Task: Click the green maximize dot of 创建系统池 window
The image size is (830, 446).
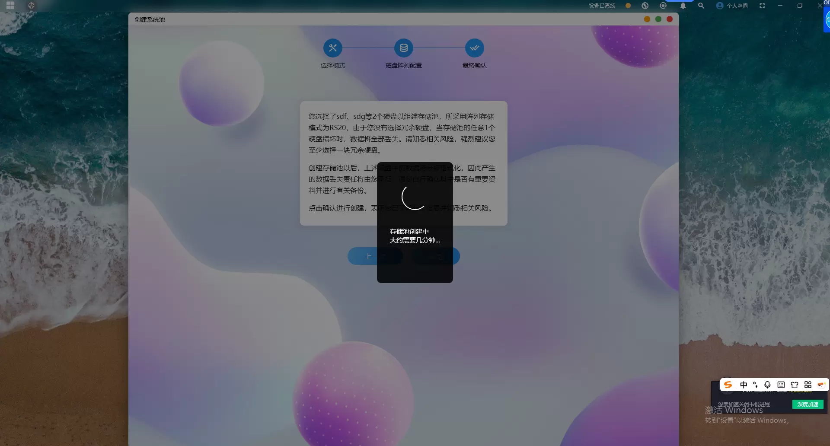Action: (x=658, y=19)
